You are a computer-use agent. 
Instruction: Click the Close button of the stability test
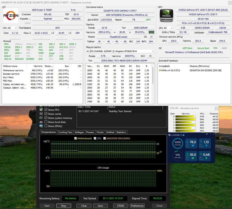pos(159,206)
